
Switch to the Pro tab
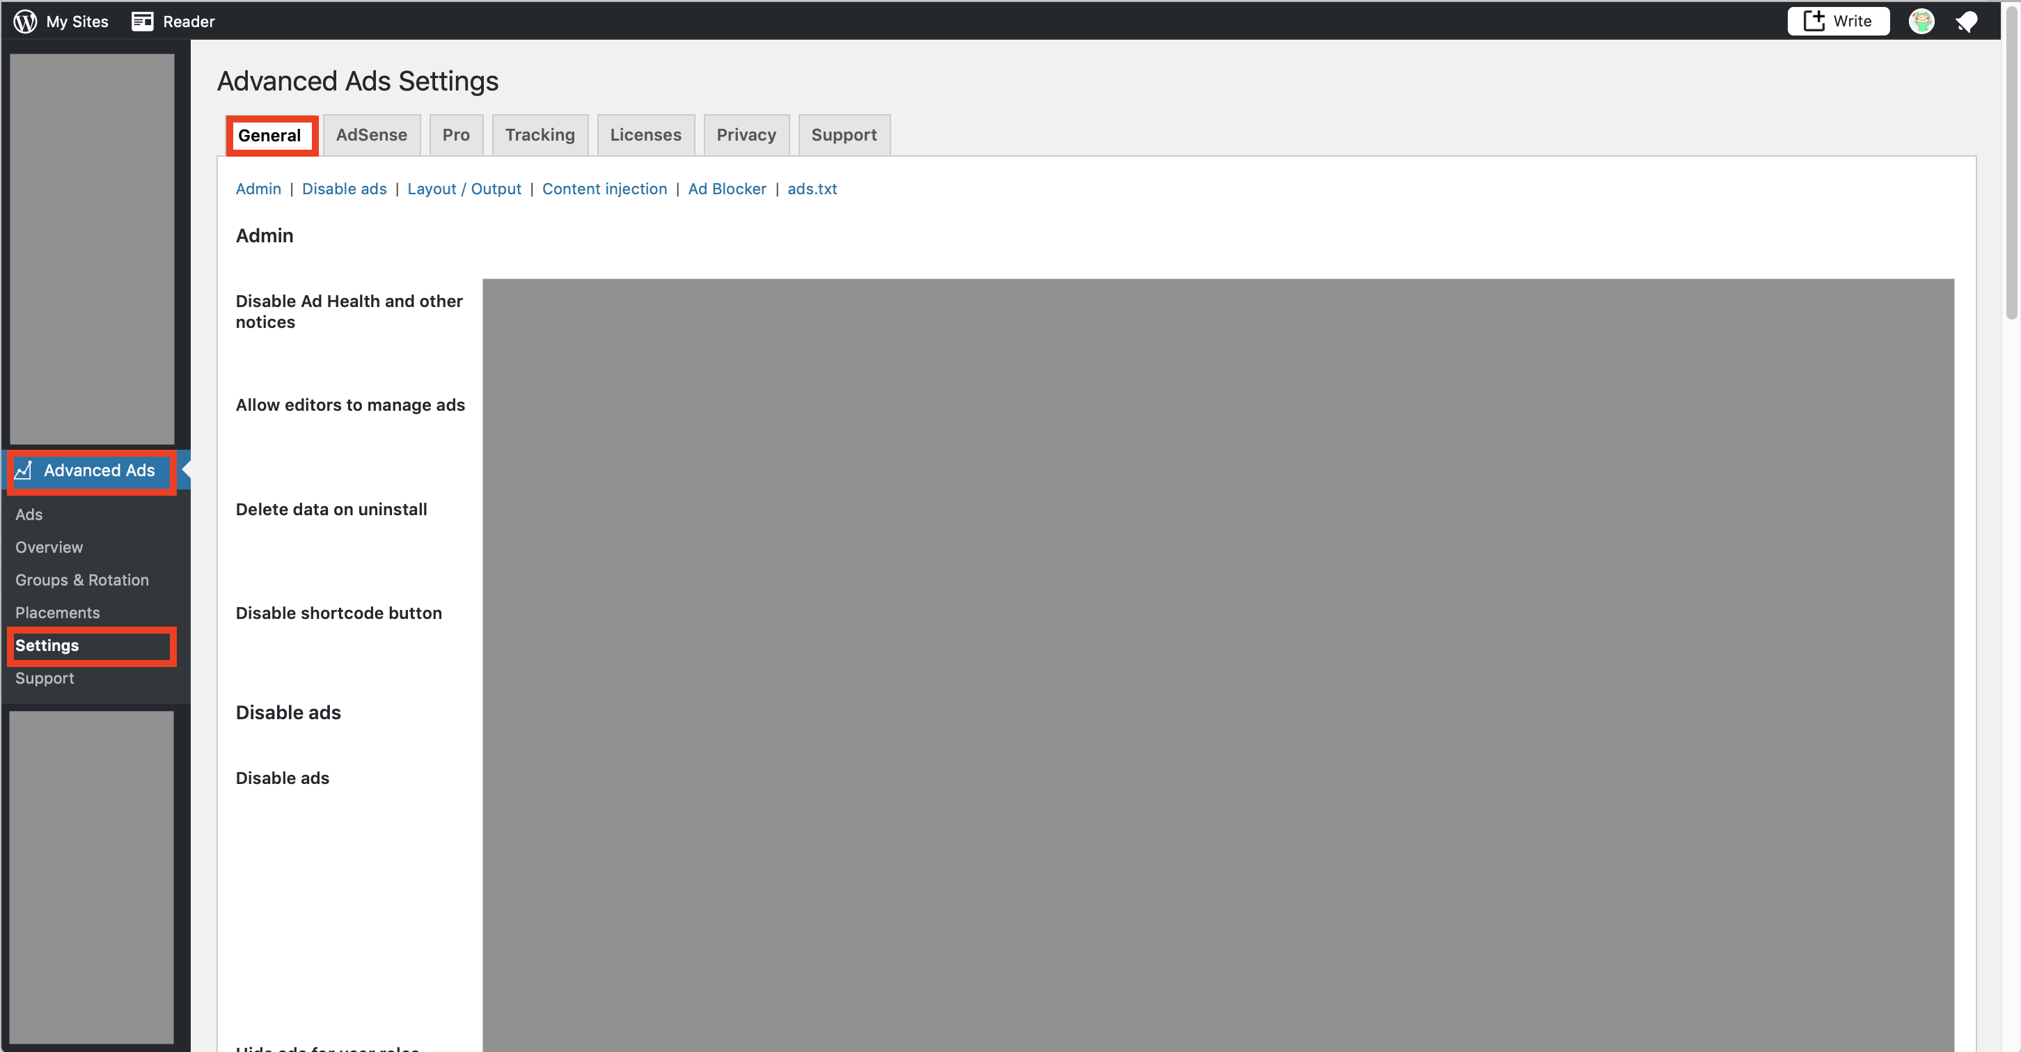coord(456,135)
